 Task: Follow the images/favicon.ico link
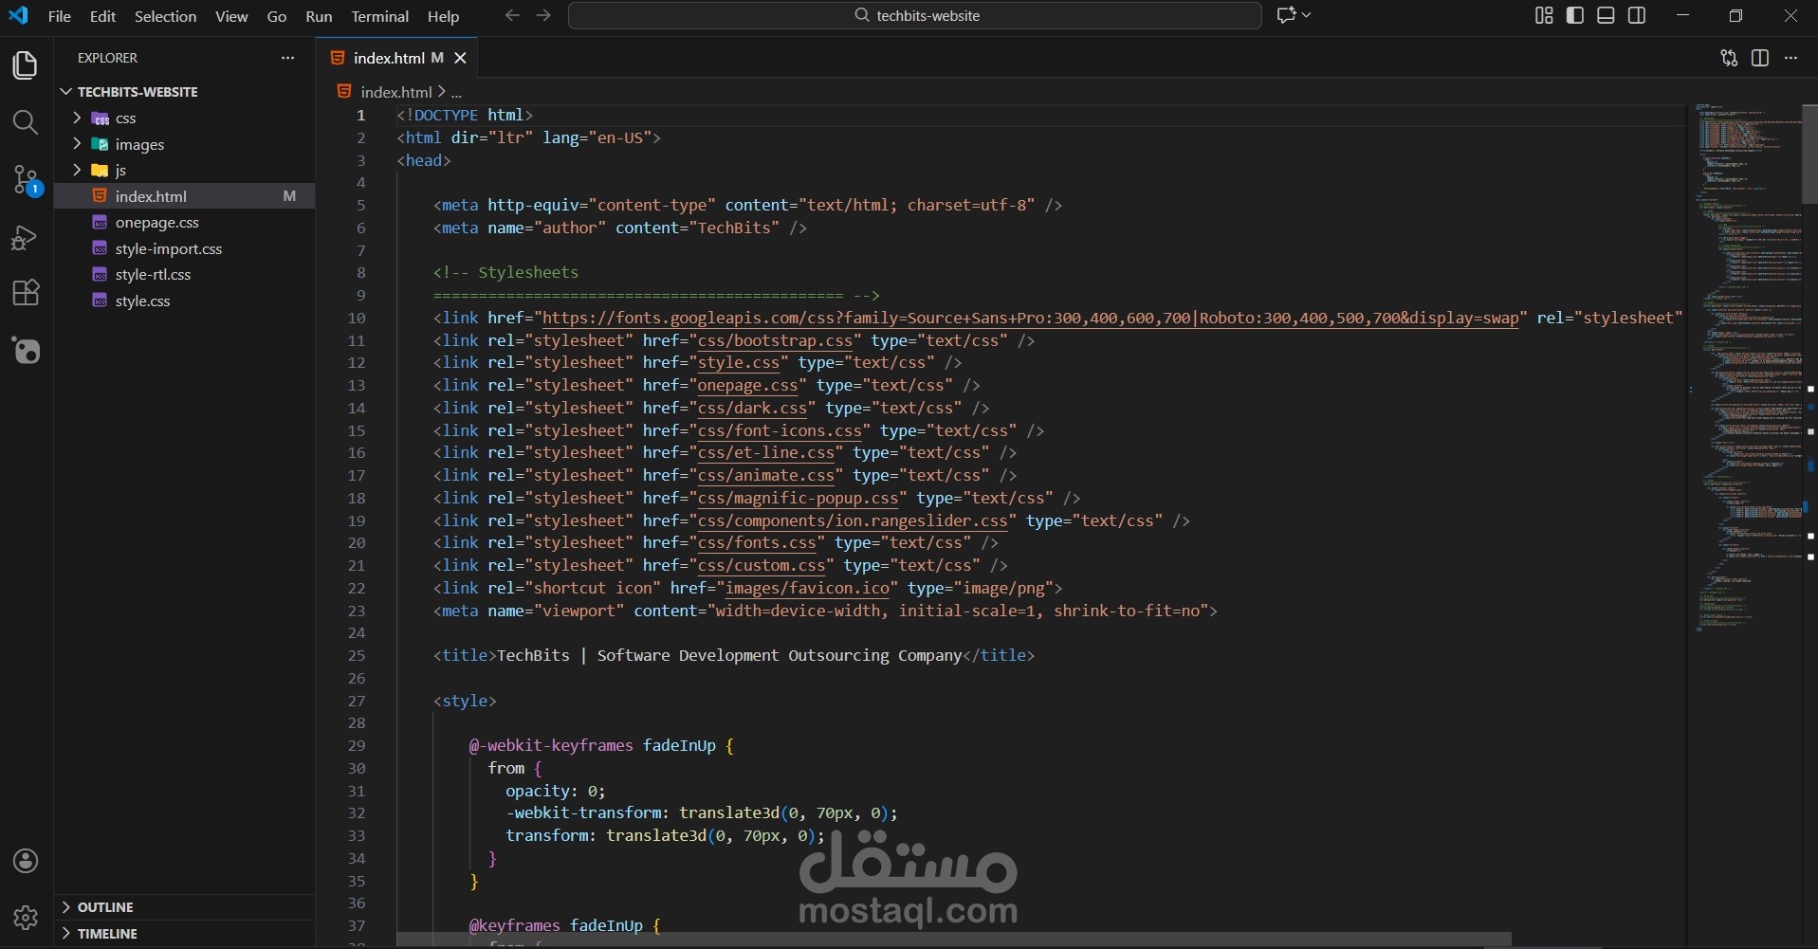(808, 589)
